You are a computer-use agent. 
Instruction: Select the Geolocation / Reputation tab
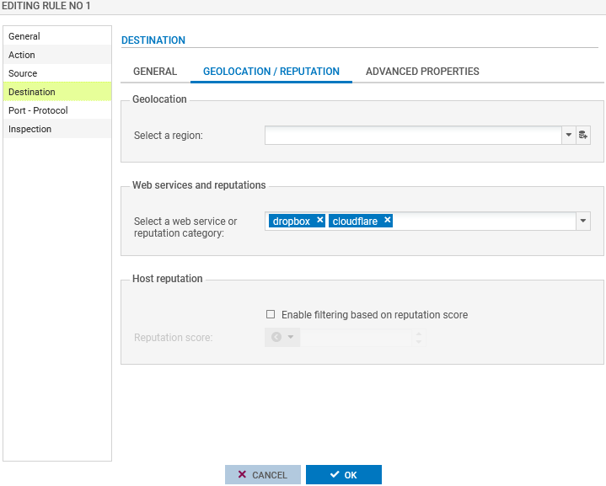pos(271,72)
